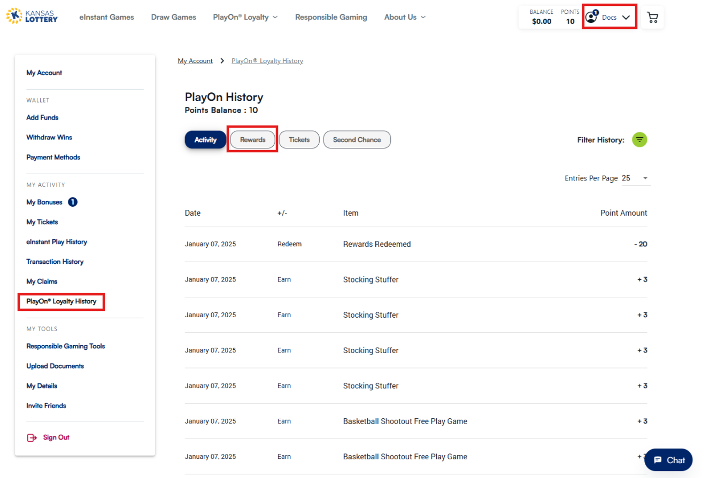The image size is (702, 478).
Task: Open the Docs account dropdown
Action: [x=609, y=17]
